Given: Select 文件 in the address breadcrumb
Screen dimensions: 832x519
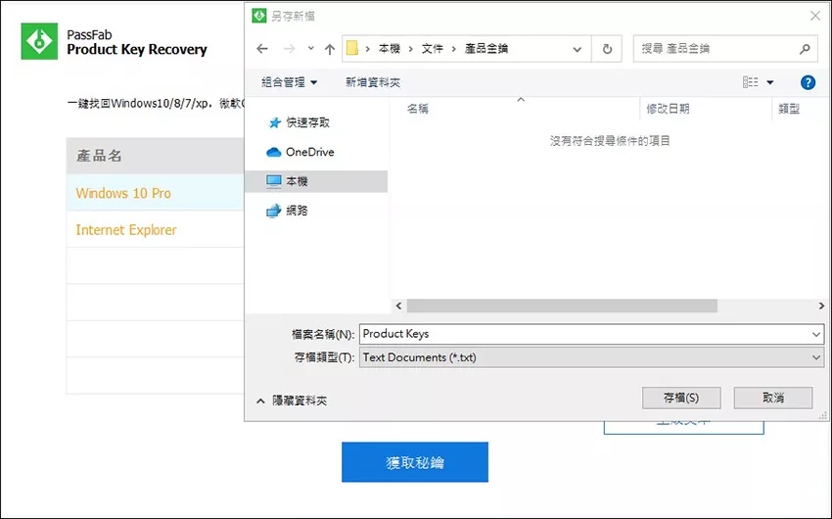Looking at the screenshot, I should tap(432, 49).
